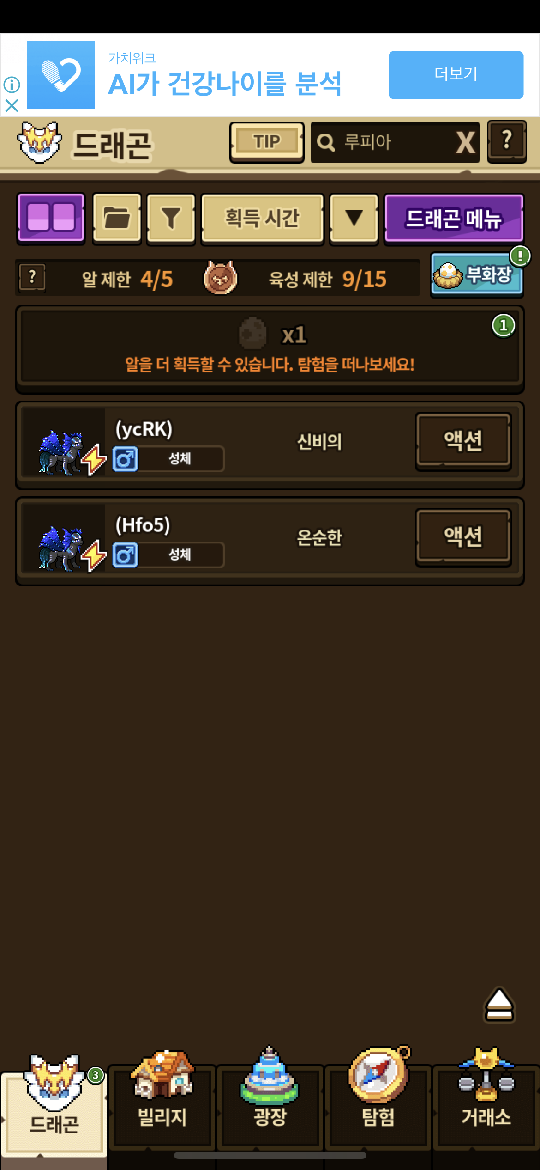Image resolution: width=540 pixels, height=1170 pixels.
Task: Open the TIP button
Action: [267, 142]
